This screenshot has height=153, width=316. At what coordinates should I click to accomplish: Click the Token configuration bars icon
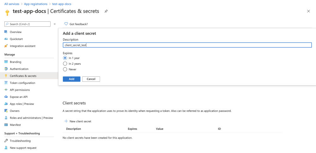pos(6,83)
